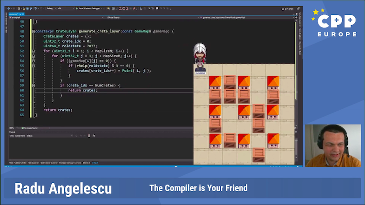Click the Save file icon
The image size is (365, 205).
pyautogui.click(x=27, y=8)
